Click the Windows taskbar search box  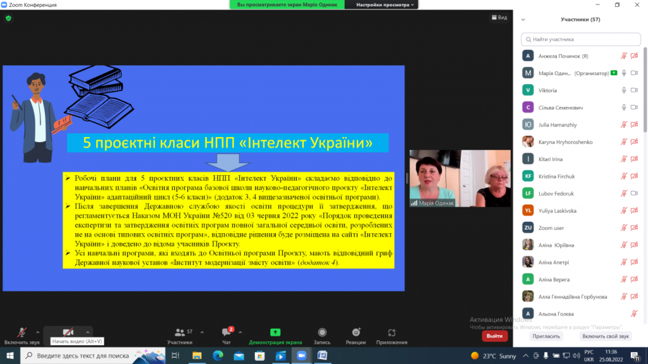tap(92, 355)
